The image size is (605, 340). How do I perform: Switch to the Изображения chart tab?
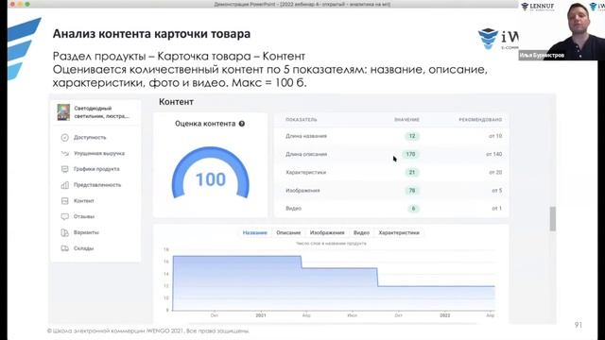[x=327, y=233]
